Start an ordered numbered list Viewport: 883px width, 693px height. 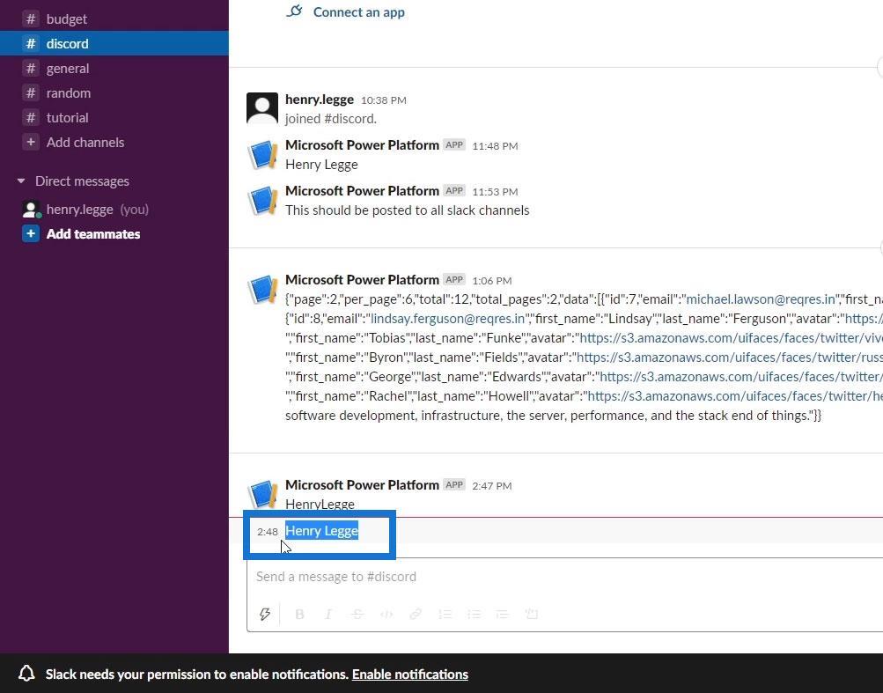pyautogui.click(x=445, y=614)
